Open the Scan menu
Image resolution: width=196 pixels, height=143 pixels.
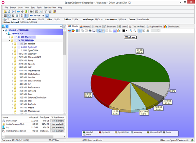tap(20, 8)
